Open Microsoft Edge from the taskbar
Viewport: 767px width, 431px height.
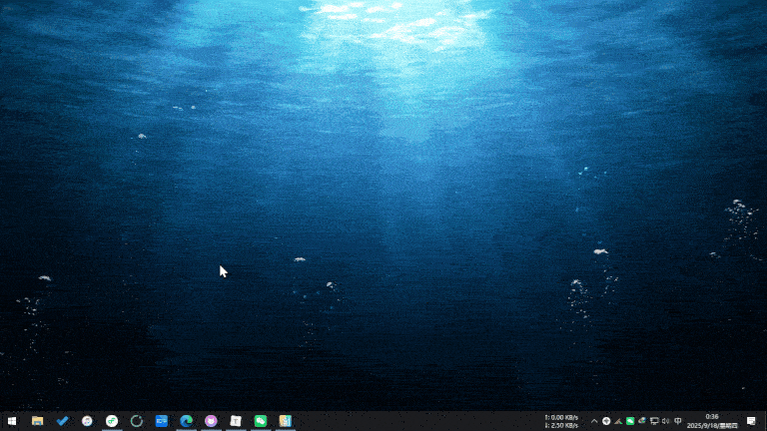click(x=186, y=421)
